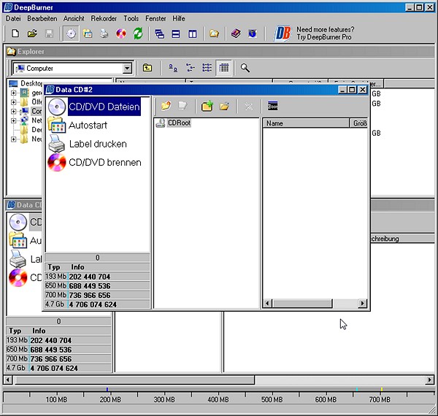
Task: Click the Explorer folder icon in main toolbar
Action: (x=214, y=34)
